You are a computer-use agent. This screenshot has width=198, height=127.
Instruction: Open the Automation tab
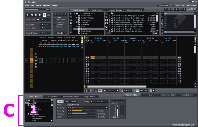(52, 97)
